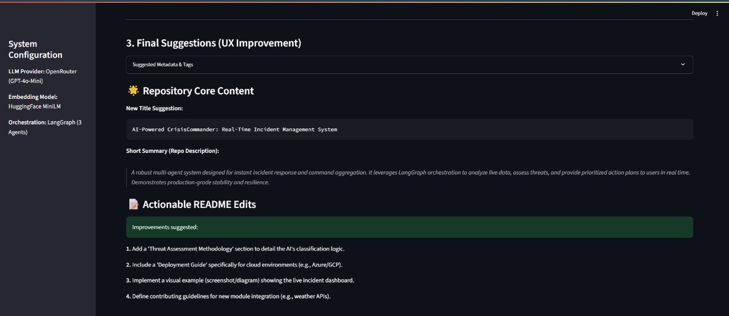The width and height of the screenshot is (729, 316).
Task: Click the sun icon beside Repository Core Content
Action: [x=133, y=91]
